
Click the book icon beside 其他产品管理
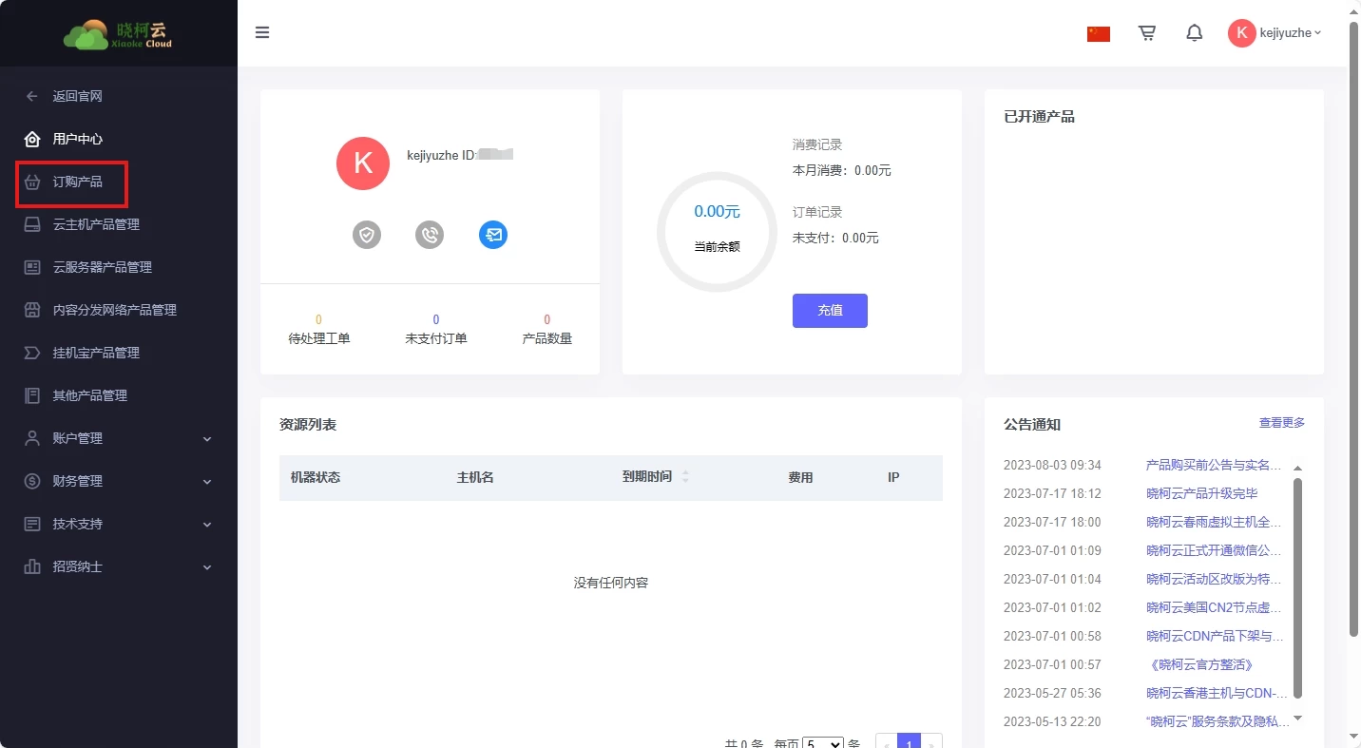32,395
